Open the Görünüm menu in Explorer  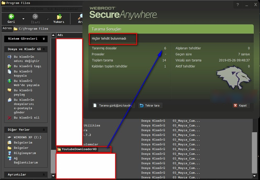pyautogui.click(x=37, y=9)
